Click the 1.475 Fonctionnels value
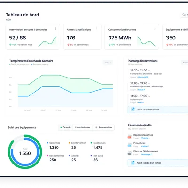 [98, 148]
